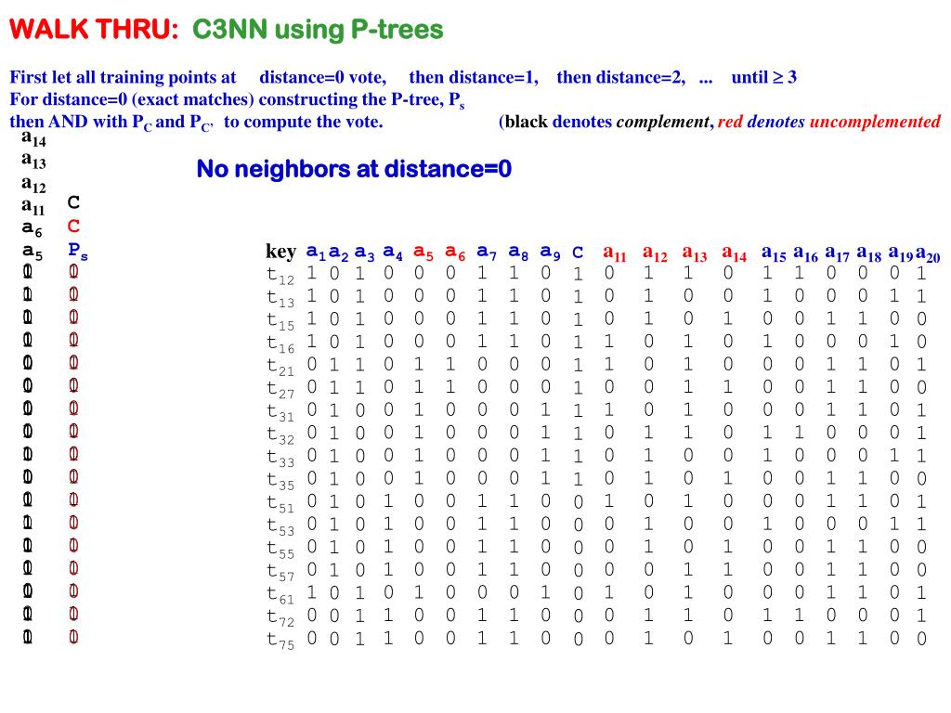Viewport: 951px width, 713px height.
Task: Select row key t61
Action: point(280,593)
